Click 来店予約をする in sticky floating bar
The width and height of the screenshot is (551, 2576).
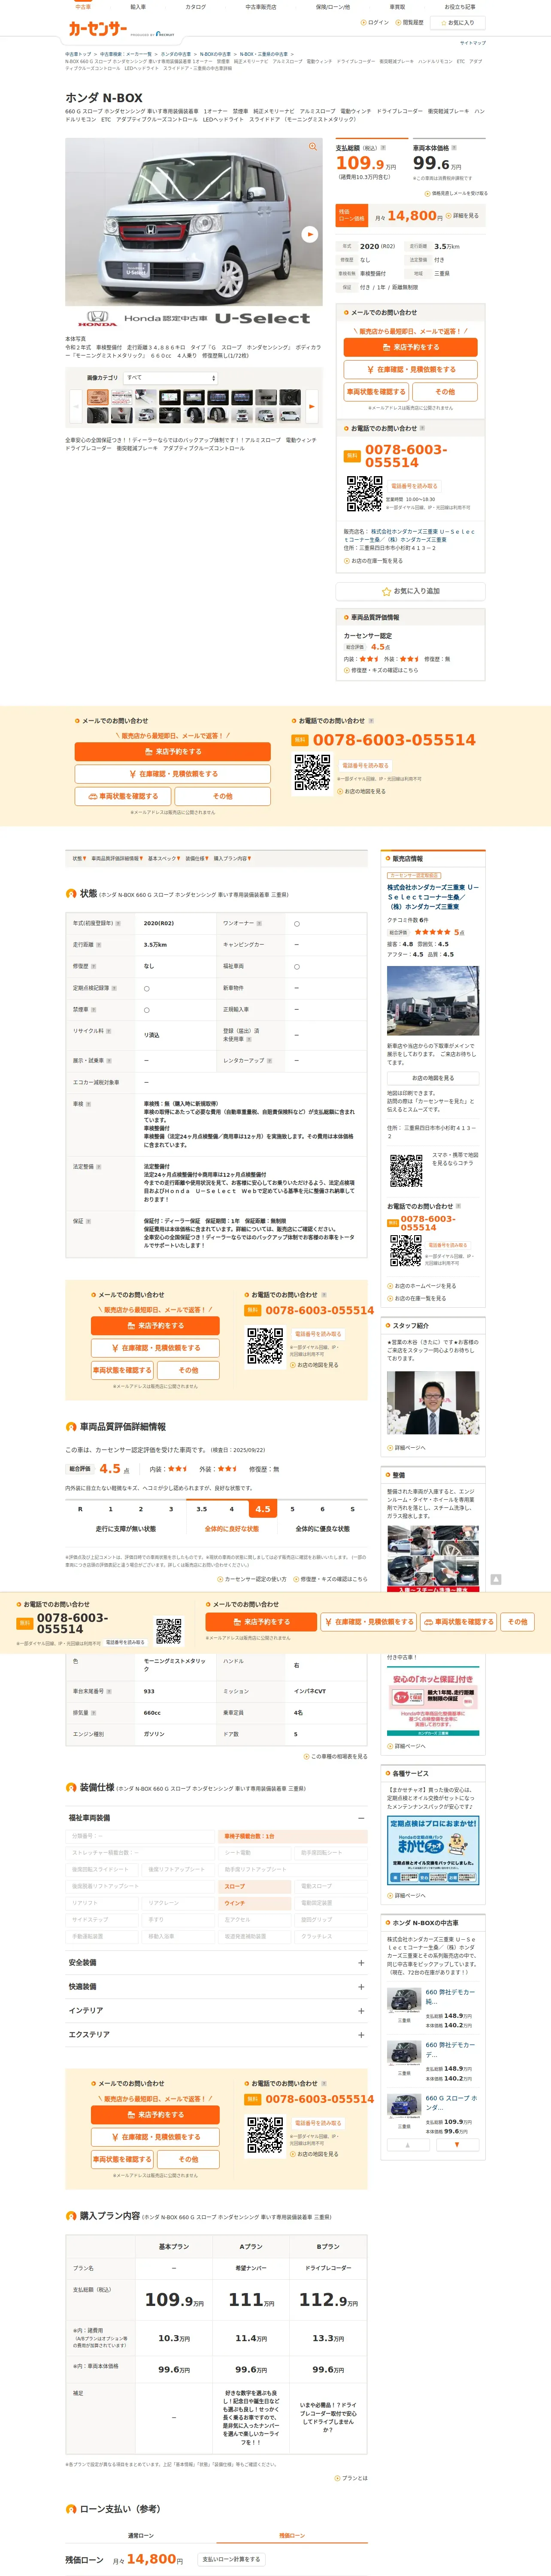coord(261,1622)
